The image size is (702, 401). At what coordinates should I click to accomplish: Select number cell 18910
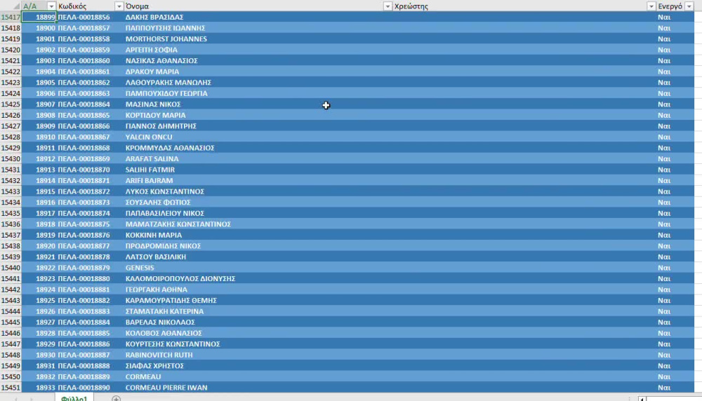tap(39, 137)
